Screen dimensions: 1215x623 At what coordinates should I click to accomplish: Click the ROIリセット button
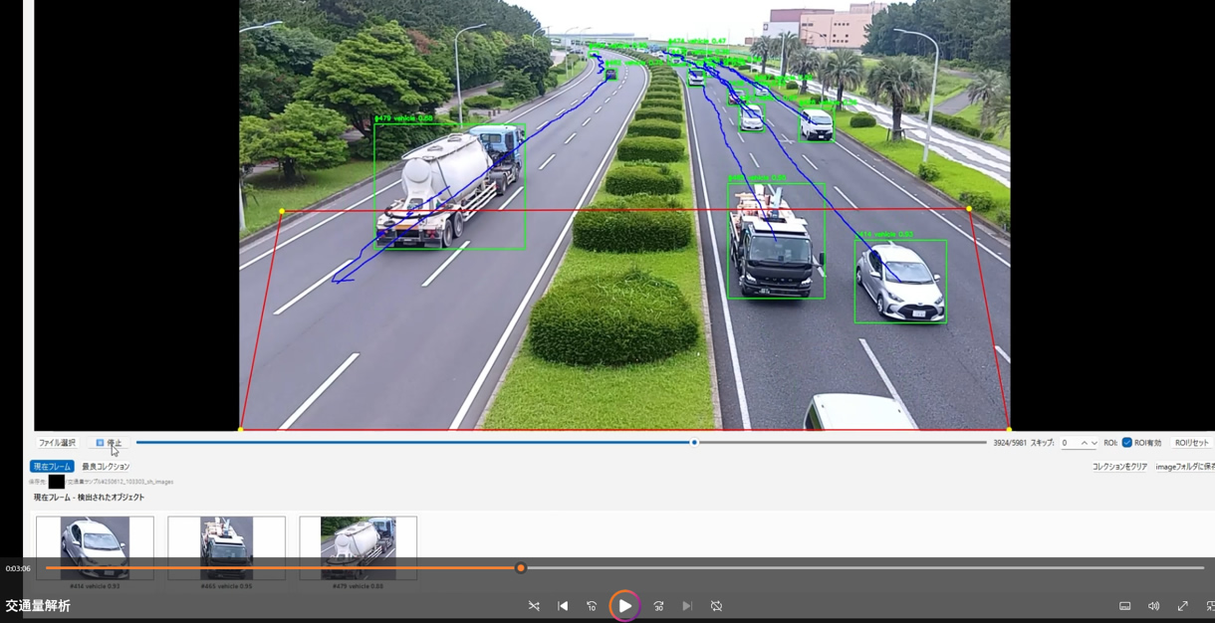click(1191, 443)
